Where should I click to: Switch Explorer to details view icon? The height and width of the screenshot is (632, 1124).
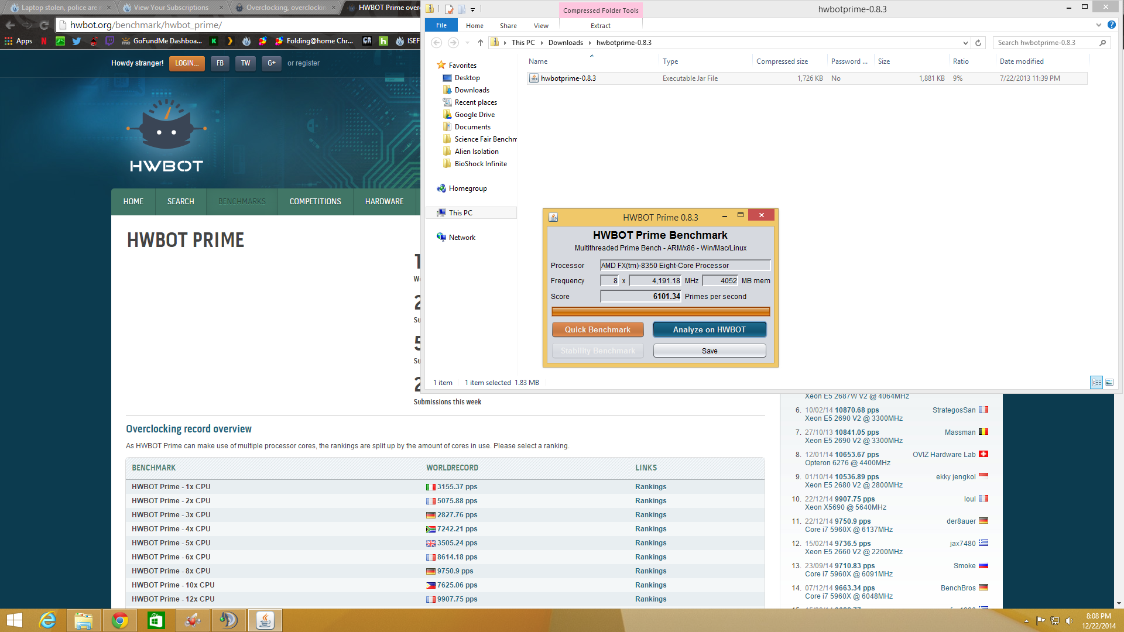click(1096, 382)
